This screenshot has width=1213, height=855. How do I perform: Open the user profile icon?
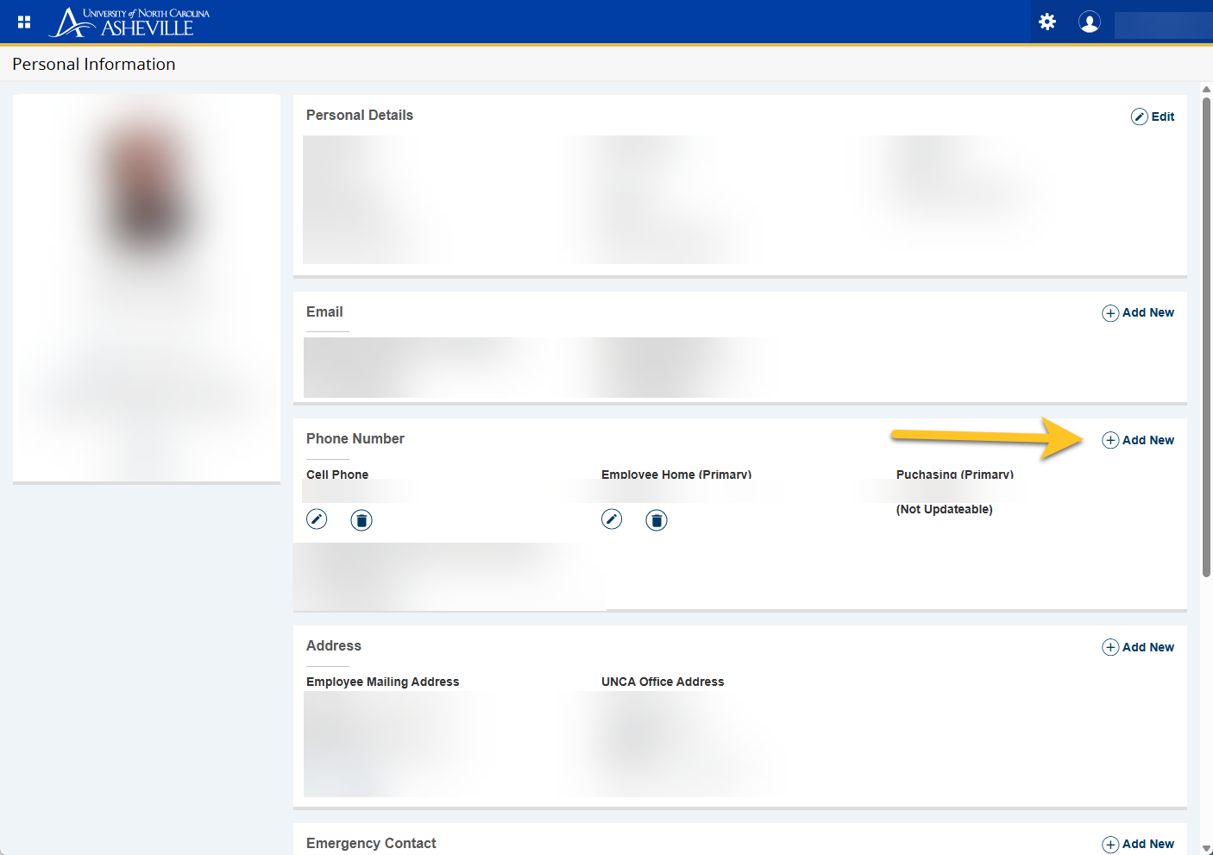(x=1089, y=22)
